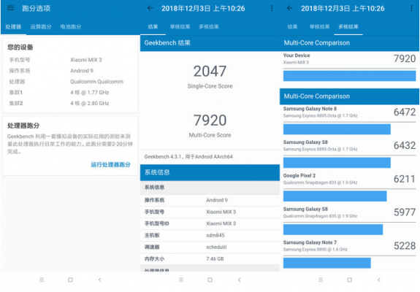Tap recents icon under Geekbench 结果 screen
Image resolution: width=420 pixels, height=292 pixels.
[x=181, y=280]
